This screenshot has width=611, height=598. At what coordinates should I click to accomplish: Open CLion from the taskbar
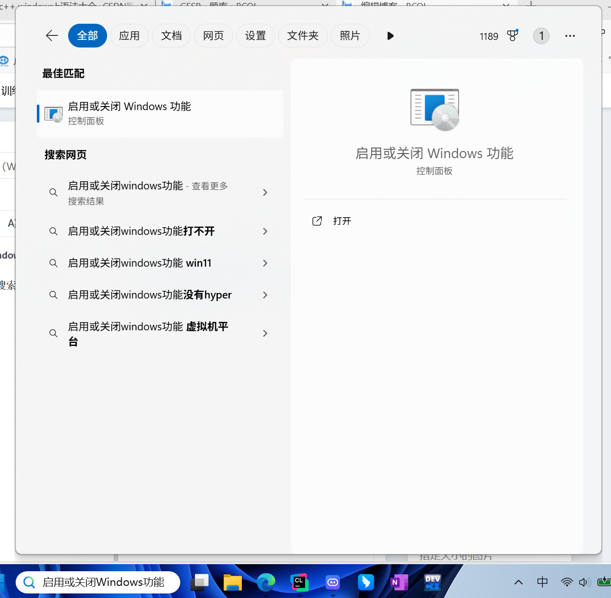coord(299,582)
